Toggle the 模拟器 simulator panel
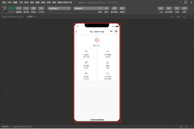194x129 pixels. (x=11, y=8)
